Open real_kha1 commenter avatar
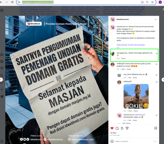 click(119, 75)
